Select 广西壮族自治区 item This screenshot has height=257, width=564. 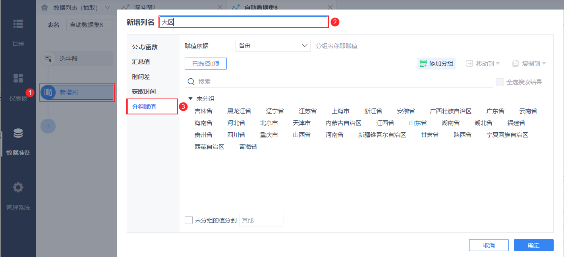[x=451, y=111]
